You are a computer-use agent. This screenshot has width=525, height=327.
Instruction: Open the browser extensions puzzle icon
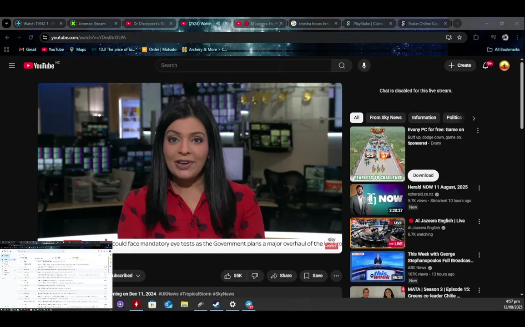[476, 37]
